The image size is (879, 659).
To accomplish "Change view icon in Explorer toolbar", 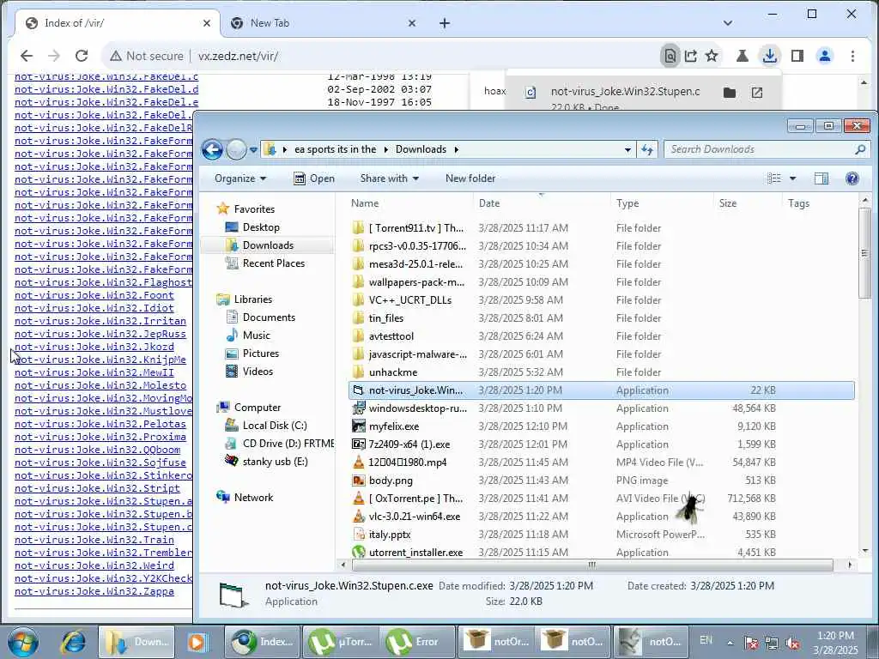I will (x=774, y=178).
